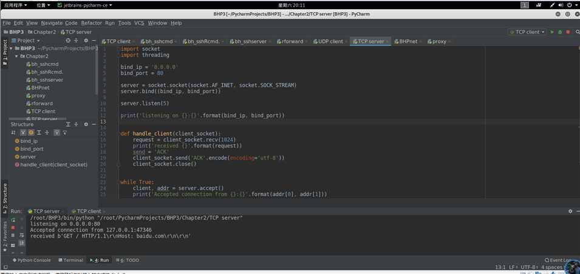Collapse all in Project panel toolbar
The height and width of the screenshot is (274, 580).
pyautogui.click(x=76, y=41)
